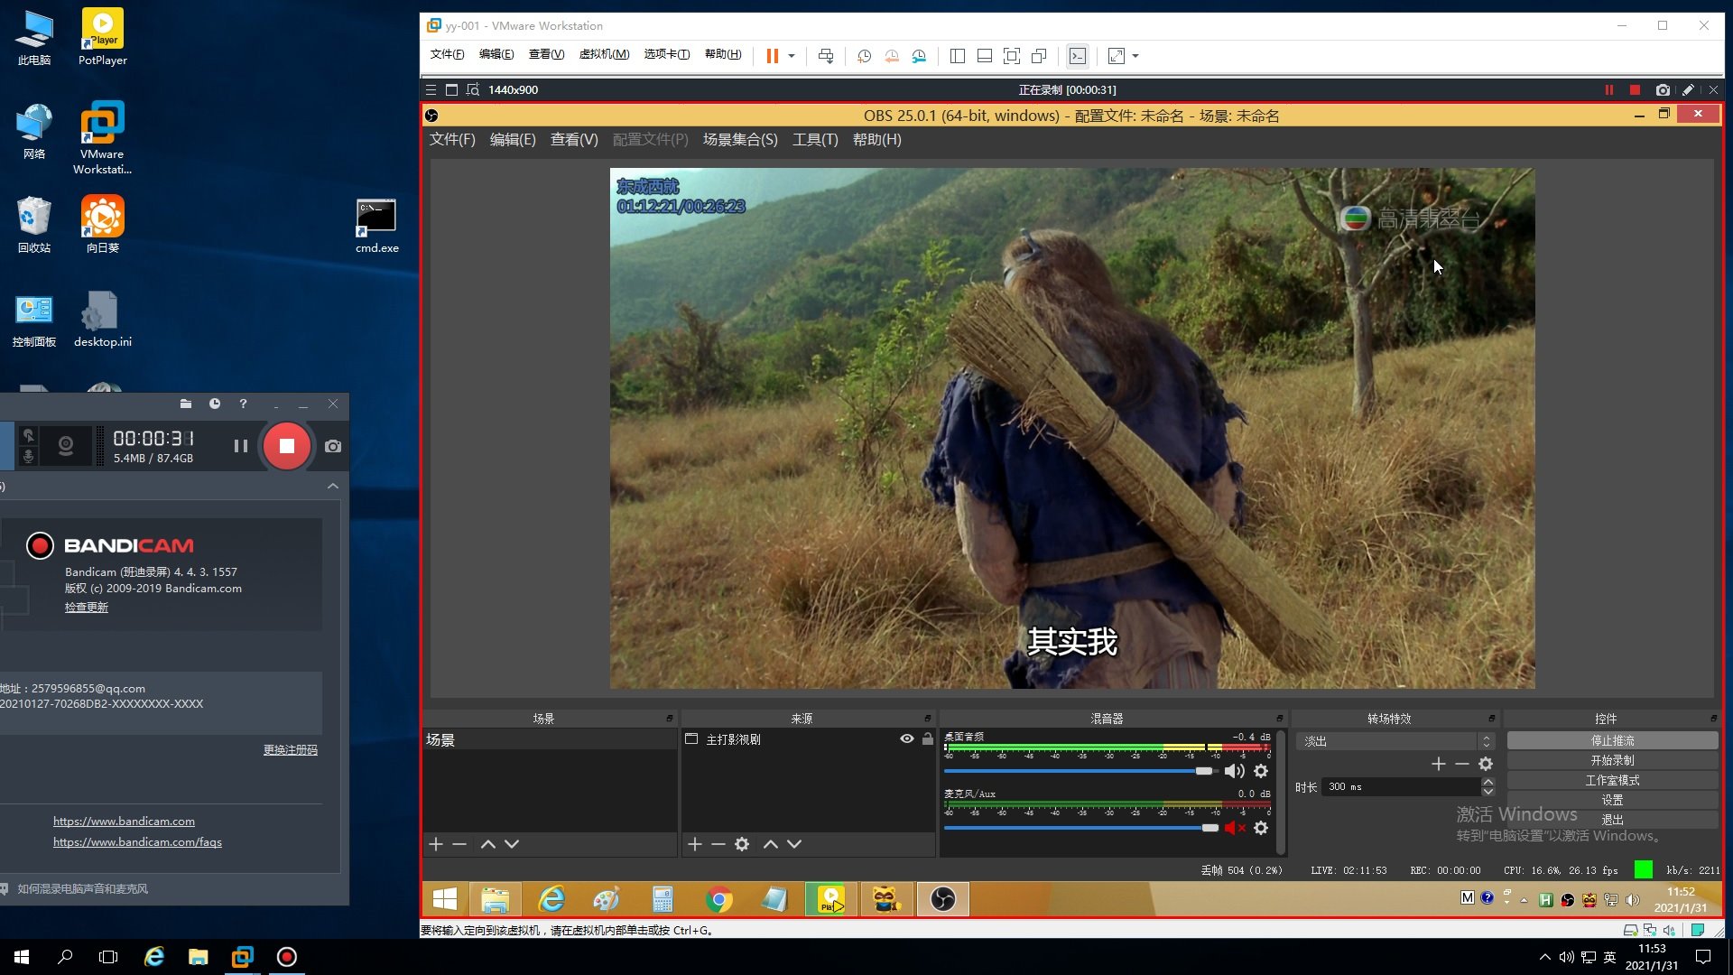
Task: Collapse Bandicam panel chevron up
Action: 333,486
